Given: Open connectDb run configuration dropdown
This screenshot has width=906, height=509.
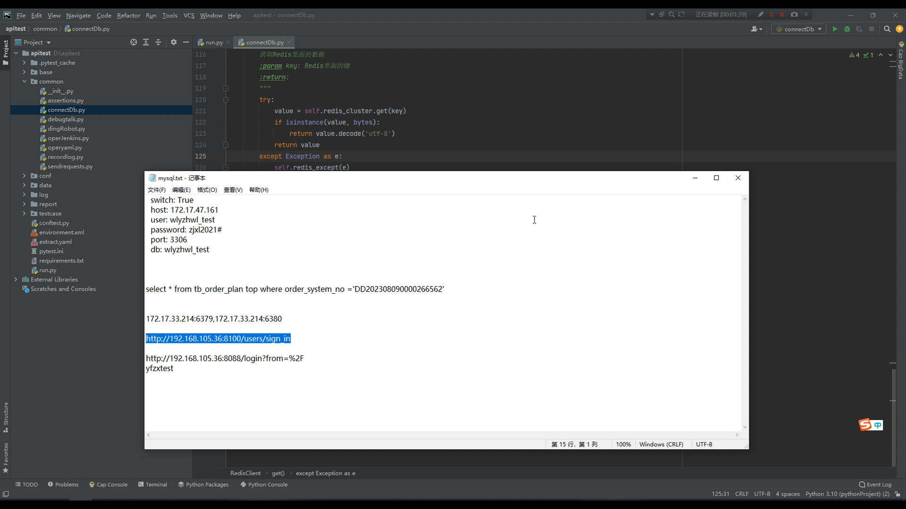Looking at the screenshot, I should click(799, 29).
